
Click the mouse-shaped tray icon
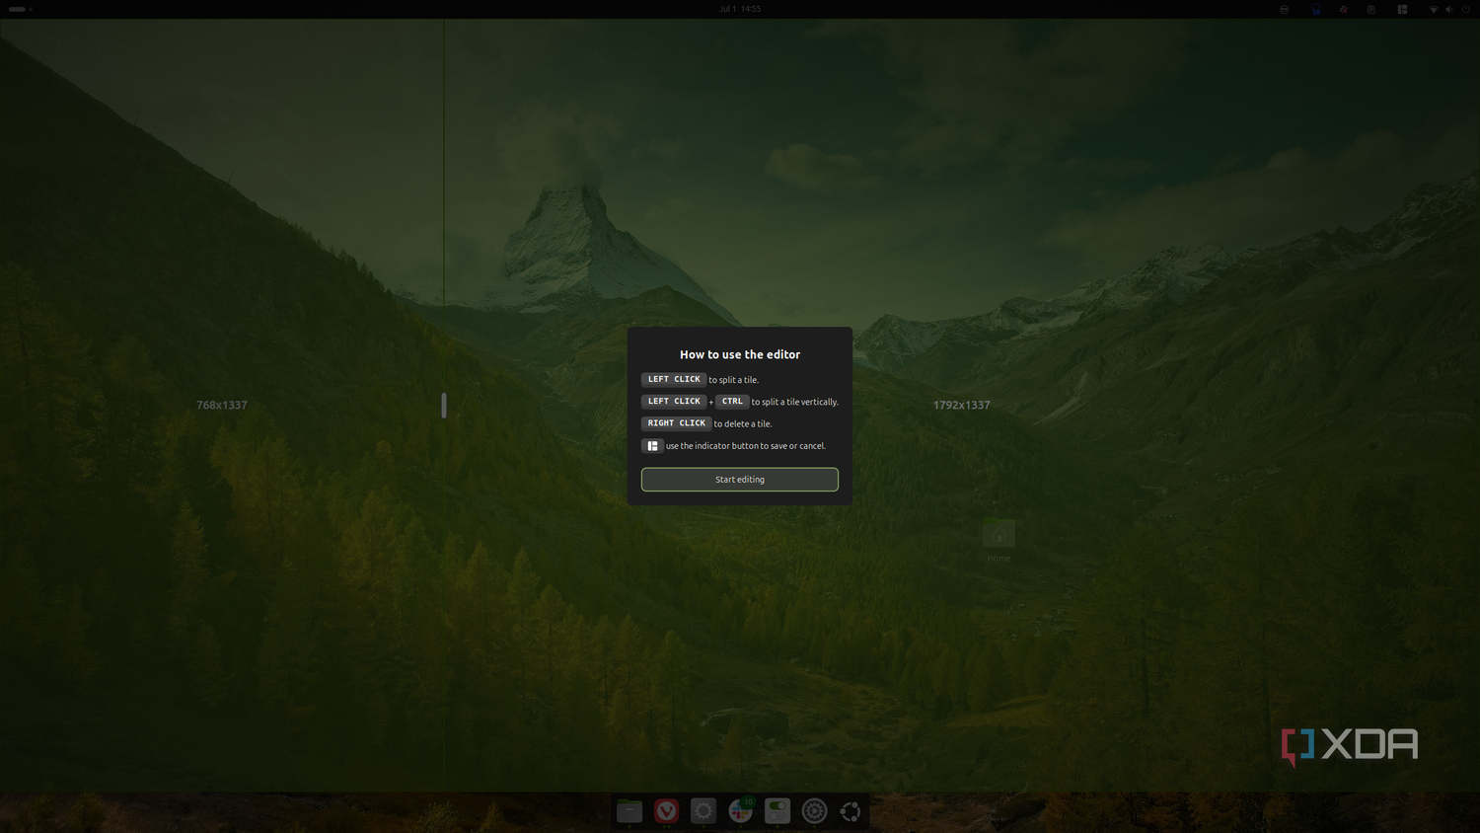tap(1371, 9)
